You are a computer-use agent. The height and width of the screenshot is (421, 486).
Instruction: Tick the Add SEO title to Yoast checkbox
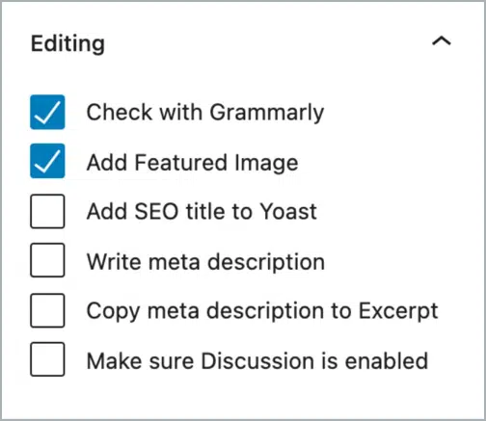(x=47, y=211)
